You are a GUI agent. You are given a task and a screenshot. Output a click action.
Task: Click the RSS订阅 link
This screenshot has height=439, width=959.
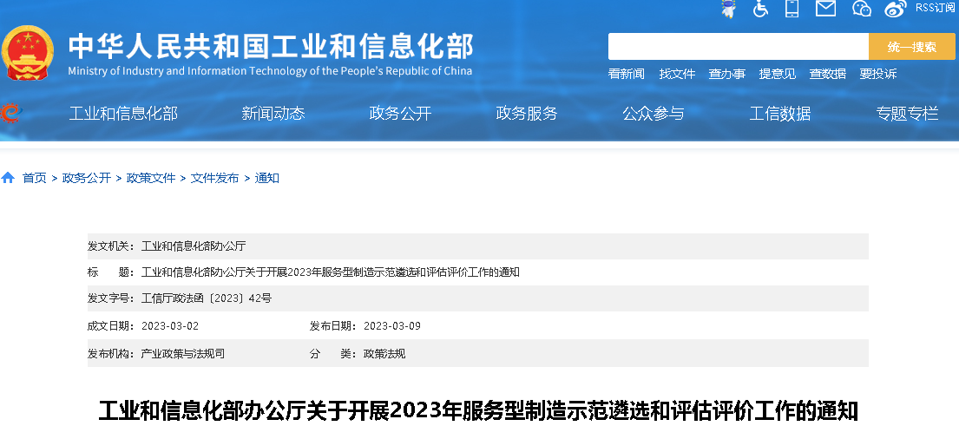(x=935, y=8)
